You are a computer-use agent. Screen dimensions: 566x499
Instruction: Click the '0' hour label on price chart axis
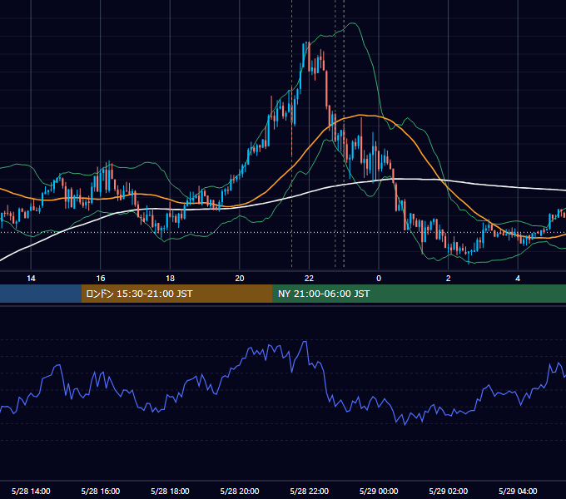pyautogui.click(x=379, y=279)
